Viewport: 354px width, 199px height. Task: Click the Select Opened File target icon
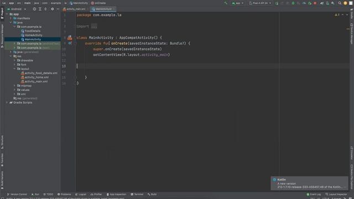[34, 9]
